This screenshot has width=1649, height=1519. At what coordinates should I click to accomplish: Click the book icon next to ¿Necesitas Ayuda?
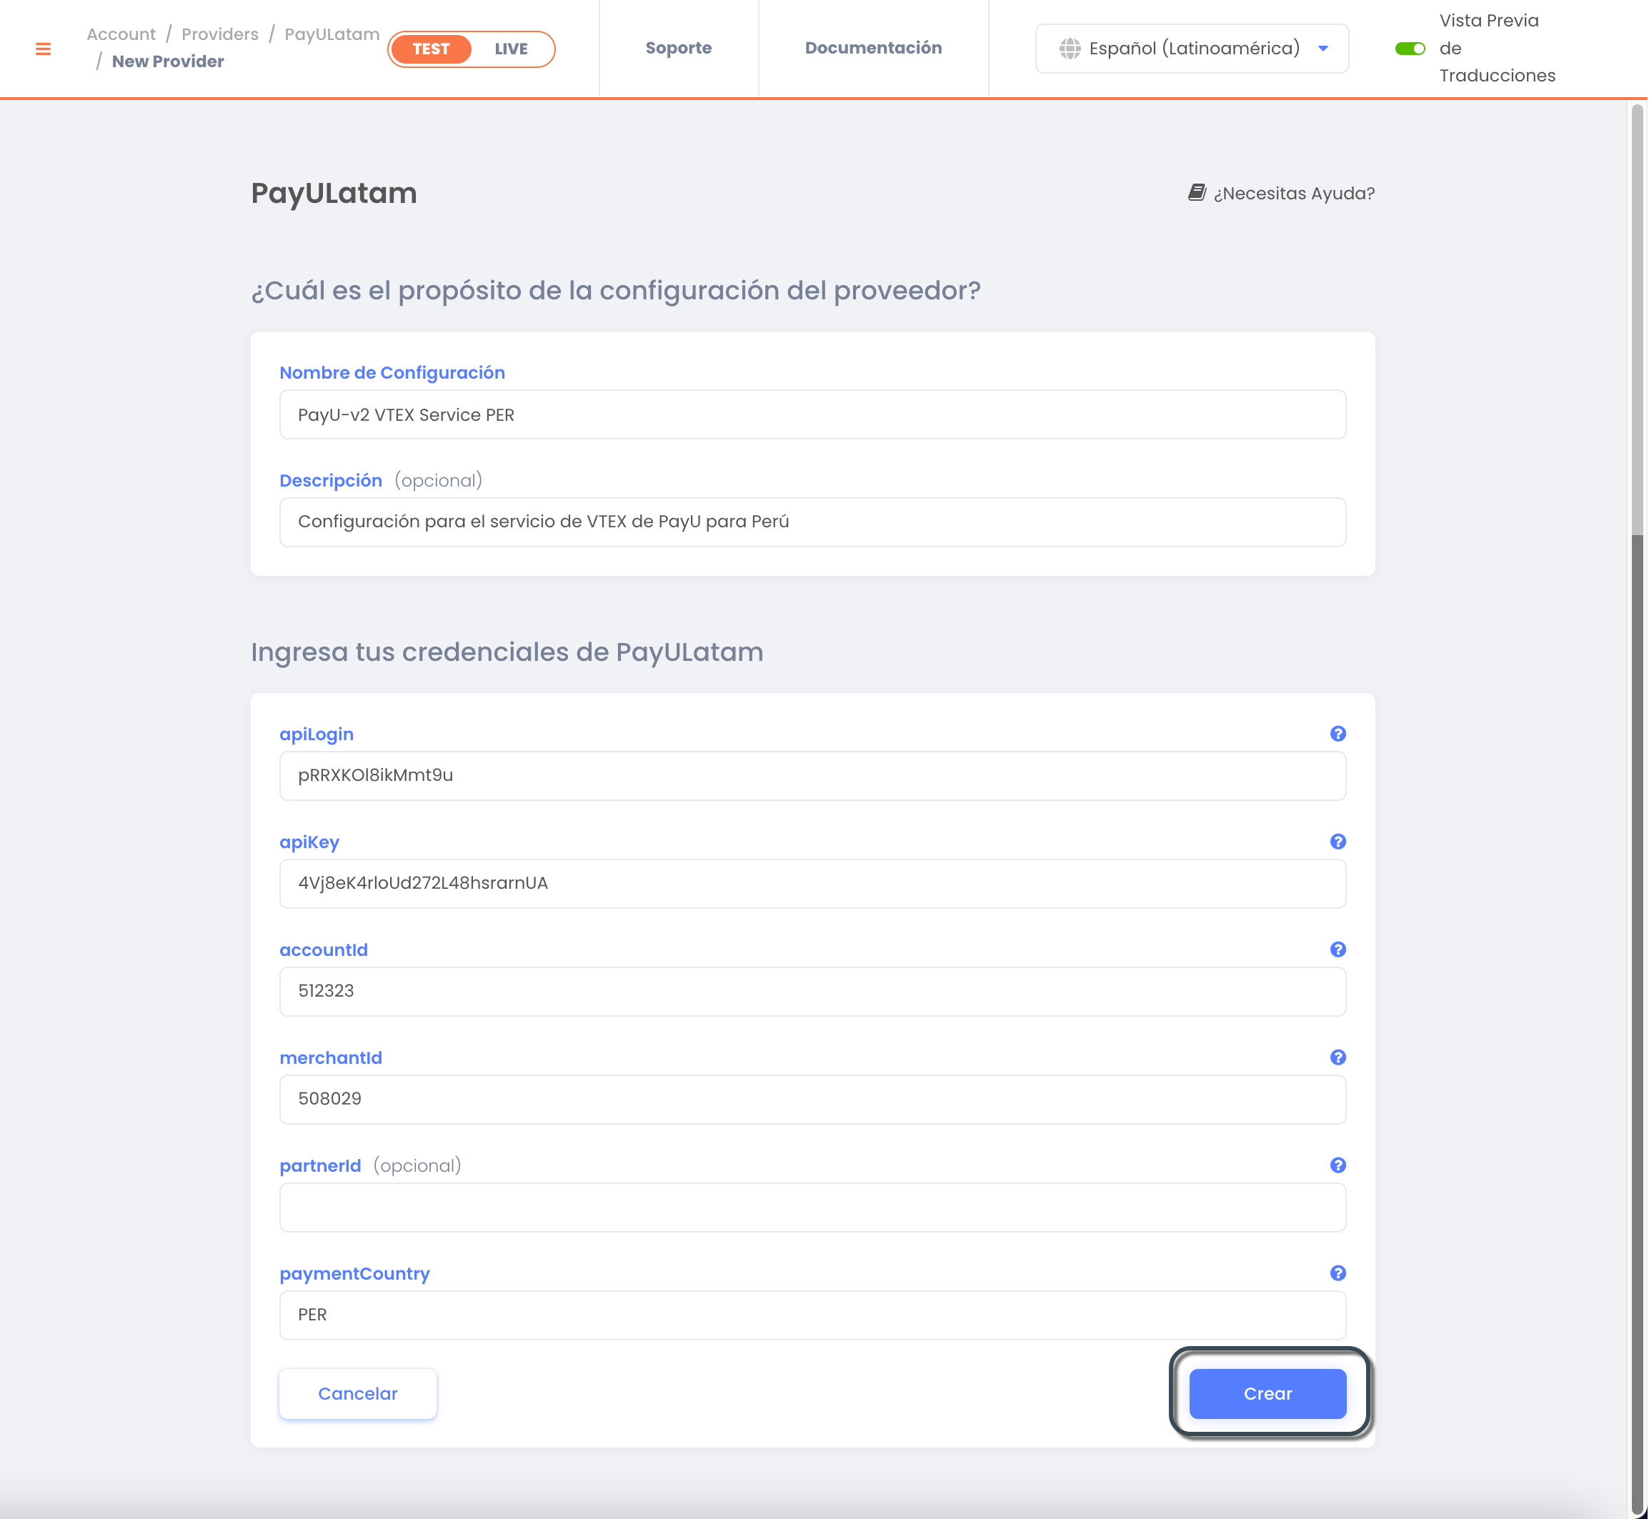coord(1197,192)
